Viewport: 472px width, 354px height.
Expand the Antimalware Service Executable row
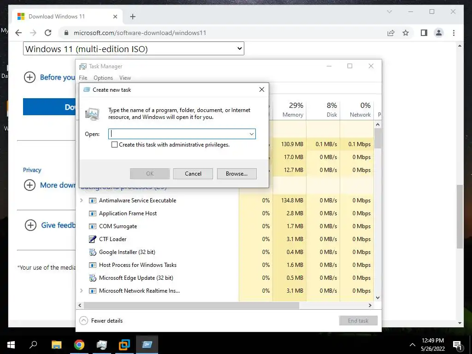(x=81, y=201)
